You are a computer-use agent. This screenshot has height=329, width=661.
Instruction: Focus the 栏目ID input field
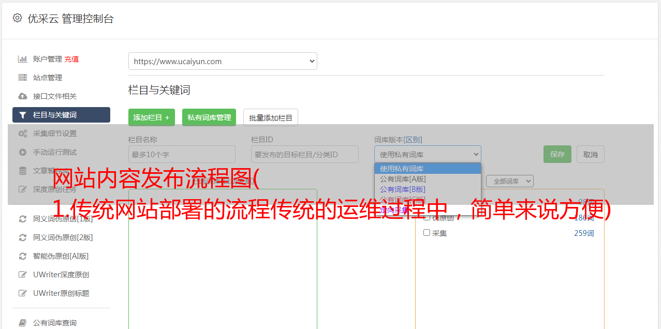305,154
